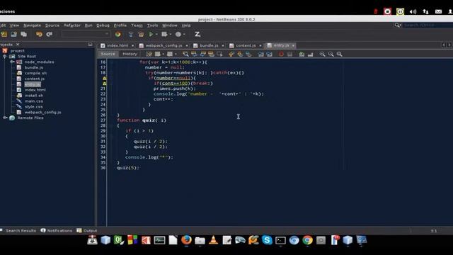453x255 pixels.
Task: Click the quick search magnifier icon
Action: coord(398,25)
